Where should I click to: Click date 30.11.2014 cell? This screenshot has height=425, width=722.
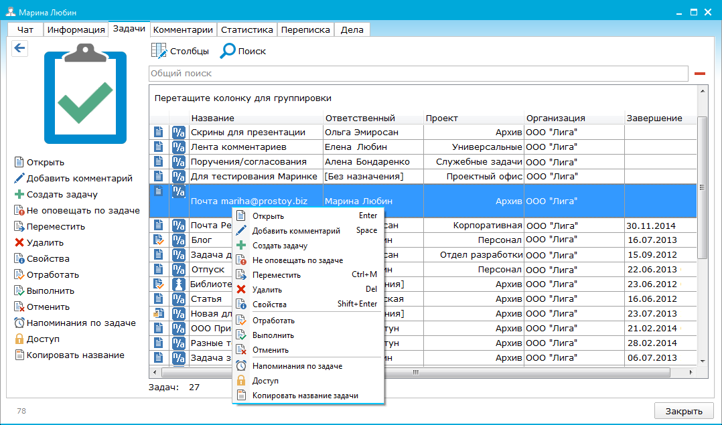(660, 226)
